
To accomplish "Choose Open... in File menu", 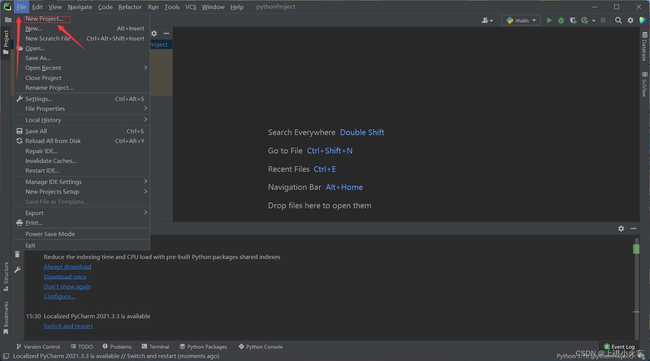I will [x=82, y=48].
